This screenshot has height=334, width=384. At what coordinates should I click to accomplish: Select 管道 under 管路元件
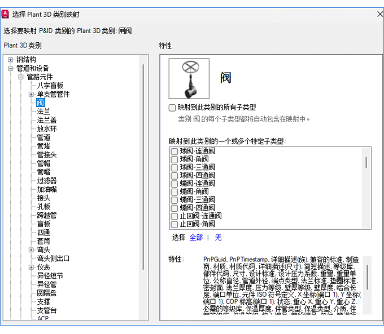tap(43, 137)
